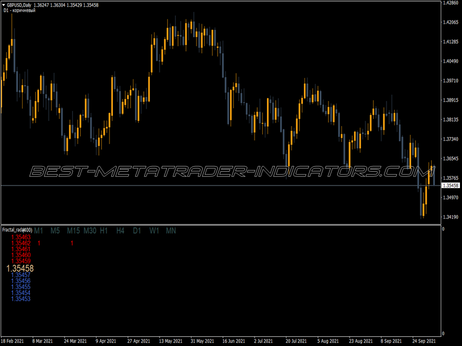This screenshot has width=462, height=346.
Task: Click the blue level 1.35454
Action: [21, 293]
